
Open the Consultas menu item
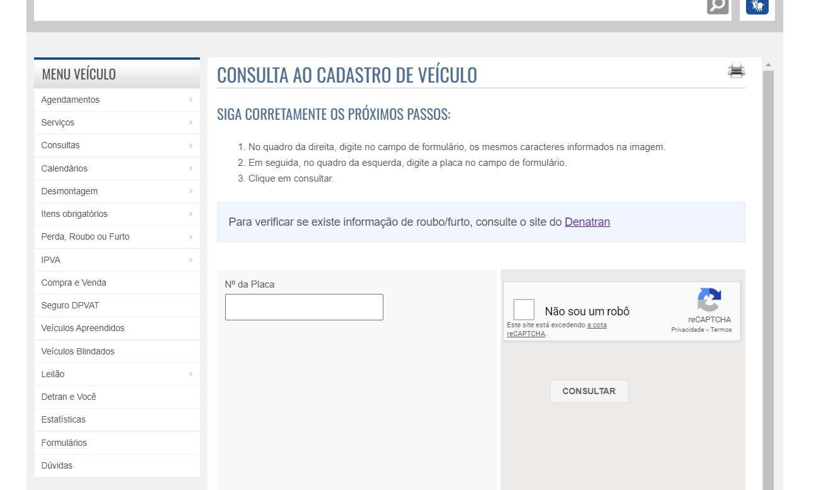coord(61,145)
